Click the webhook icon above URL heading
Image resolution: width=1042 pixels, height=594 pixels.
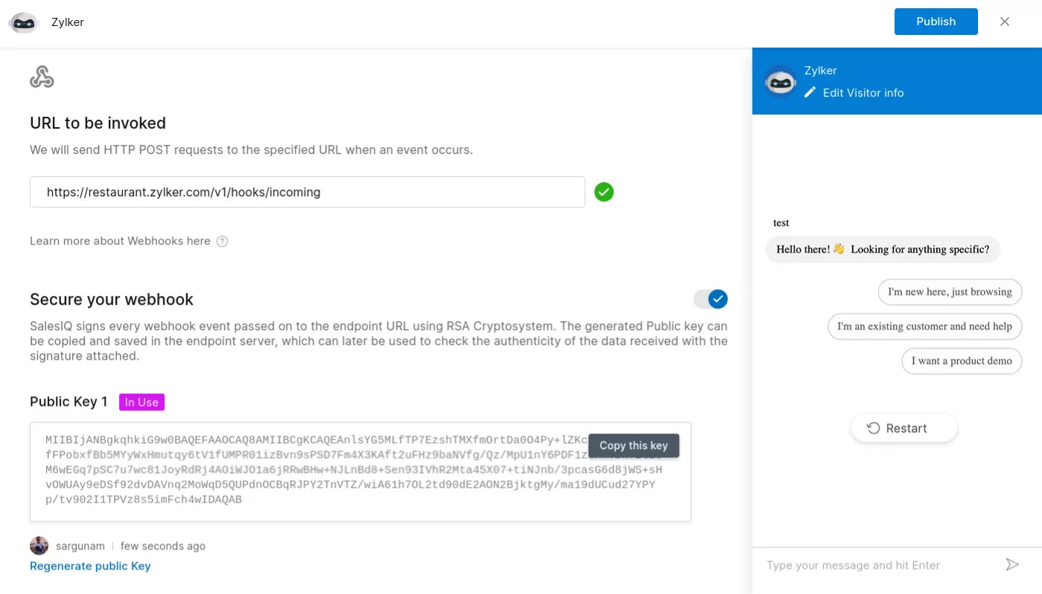coord(42,77)
